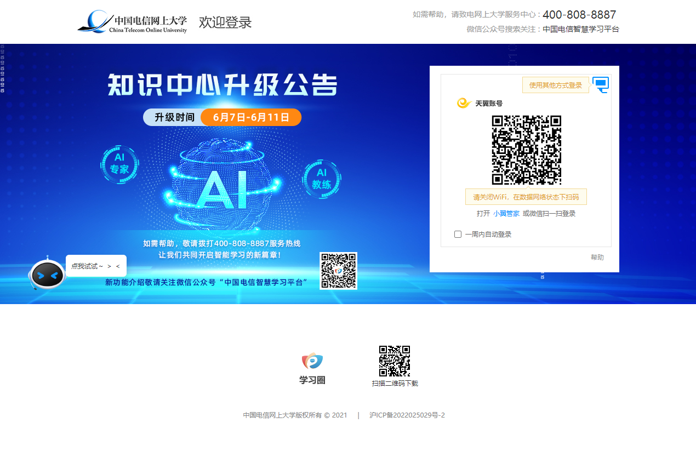696x463 pixels.
Task: Click the 天翼账号 flame logo icon
Action: pos(463,102)
